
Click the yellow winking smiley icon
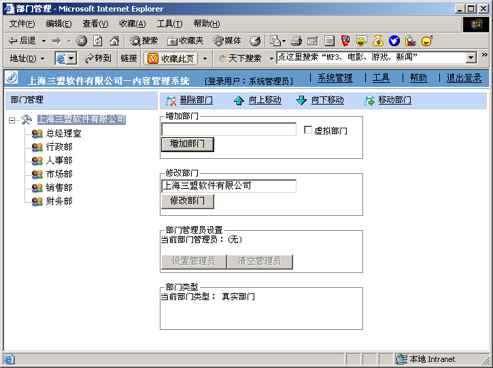[x=426, y=41]
